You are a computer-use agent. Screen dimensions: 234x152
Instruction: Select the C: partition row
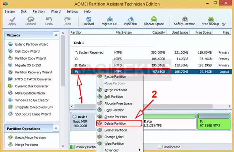click(151, 59)
